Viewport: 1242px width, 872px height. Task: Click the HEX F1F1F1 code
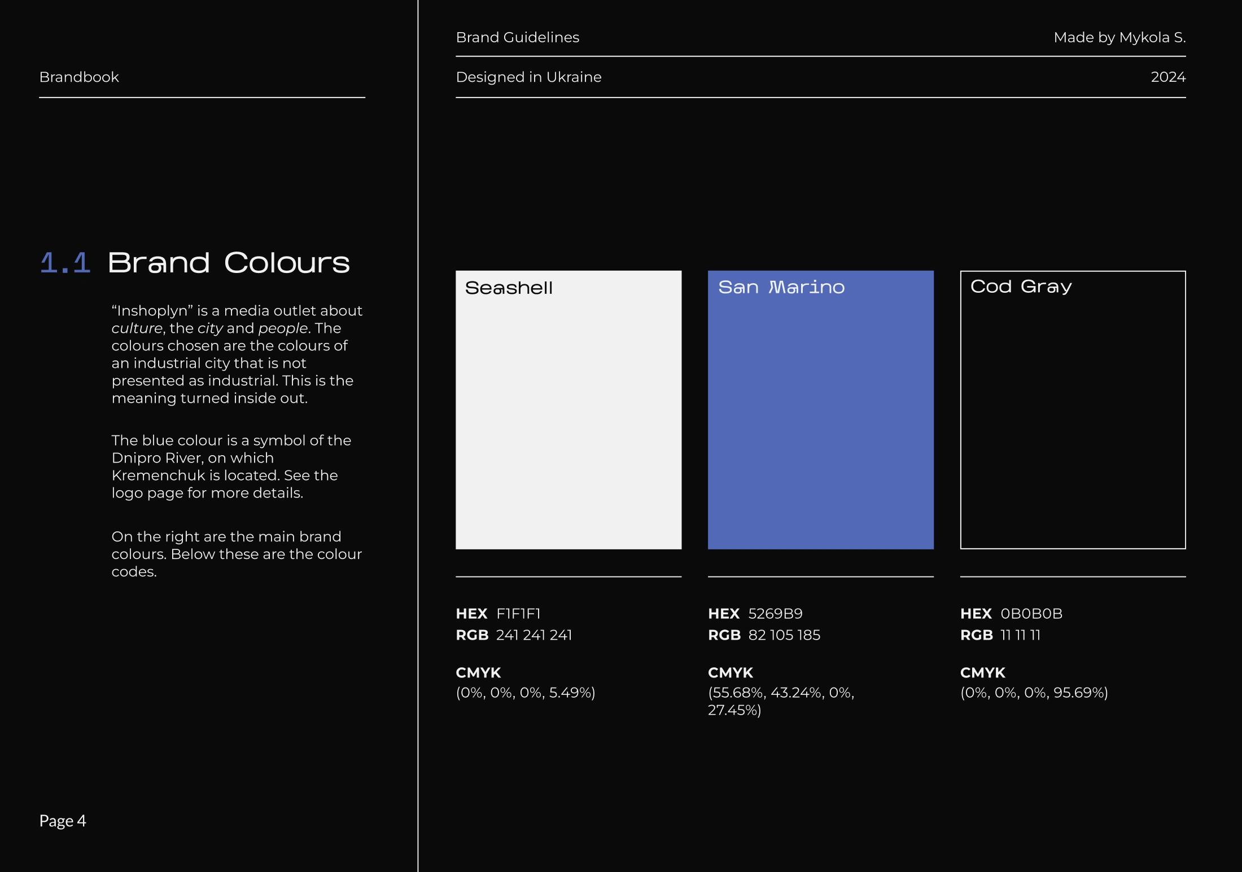[x=498, y=614]
